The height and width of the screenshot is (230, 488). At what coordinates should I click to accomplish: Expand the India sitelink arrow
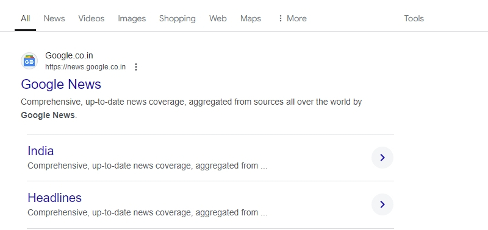[382, 158]
